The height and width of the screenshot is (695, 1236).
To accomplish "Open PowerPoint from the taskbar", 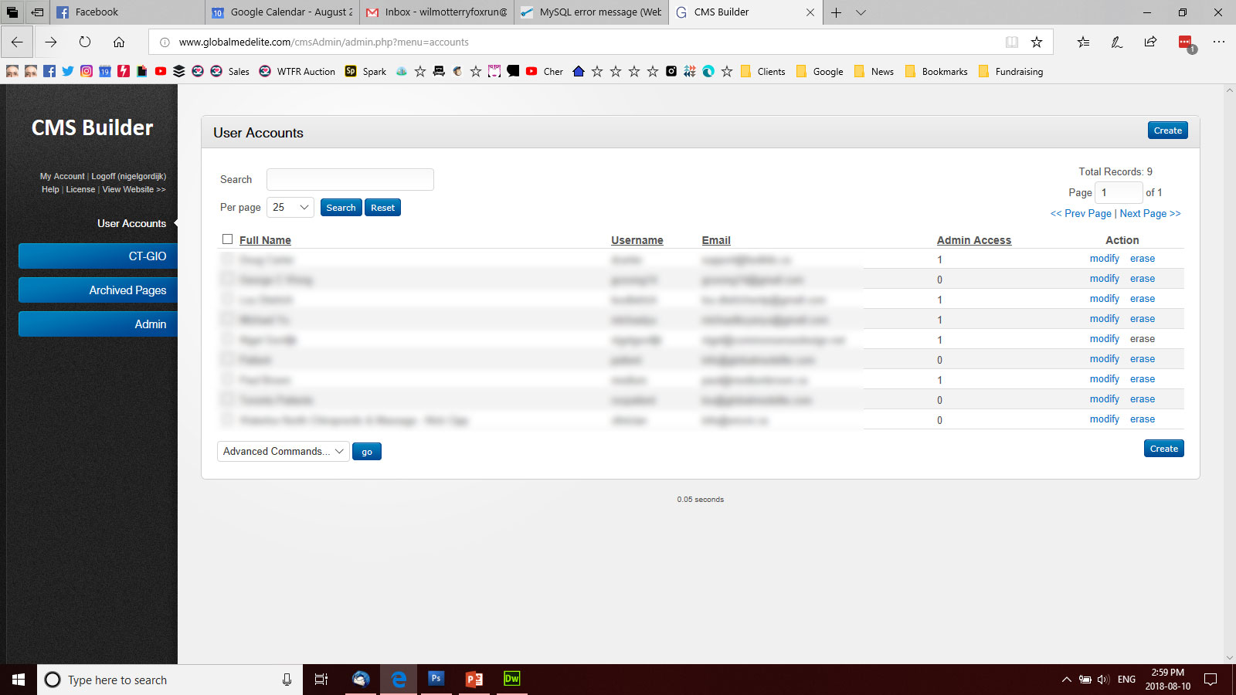I will point(474,679).
